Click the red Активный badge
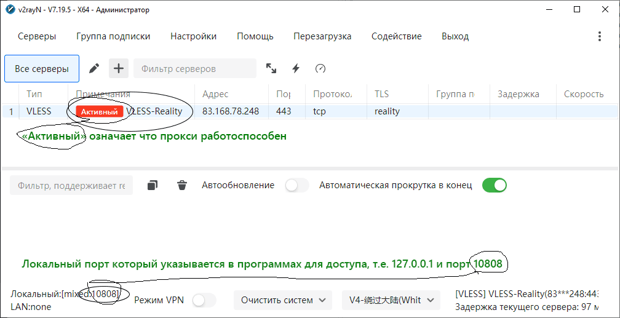 (x=99, y=112)
